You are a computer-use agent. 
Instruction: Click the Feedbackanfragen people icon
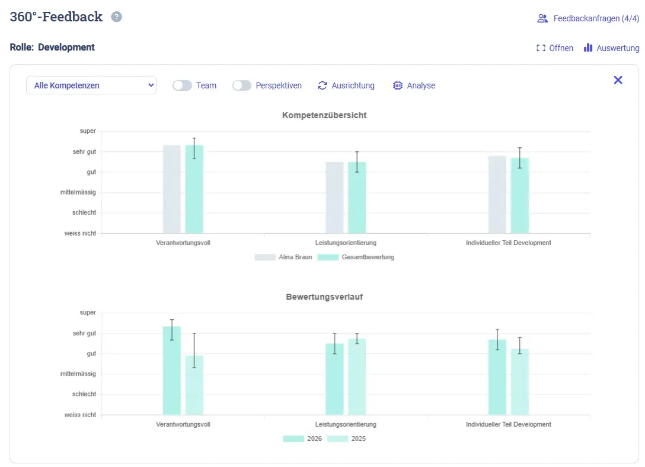pyautogui.click(x=542, y=18)
